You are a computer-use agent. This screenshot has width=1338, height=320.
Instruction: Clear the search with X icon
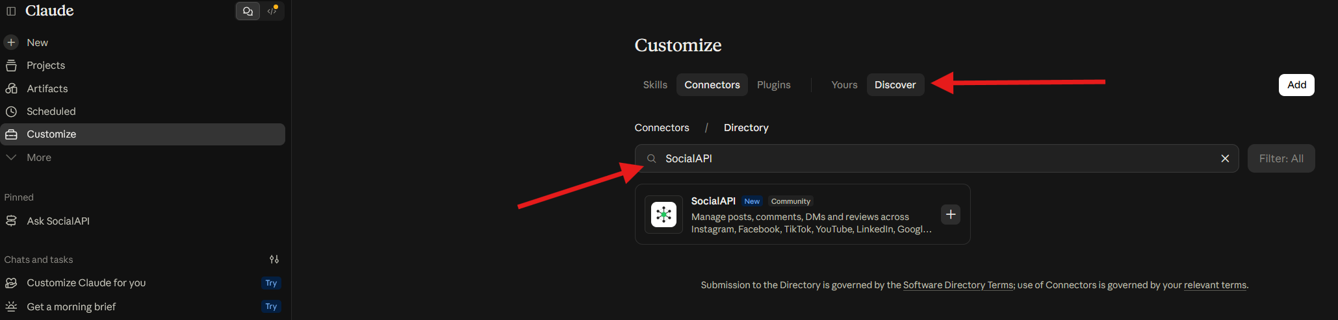tap(1225, 158)
